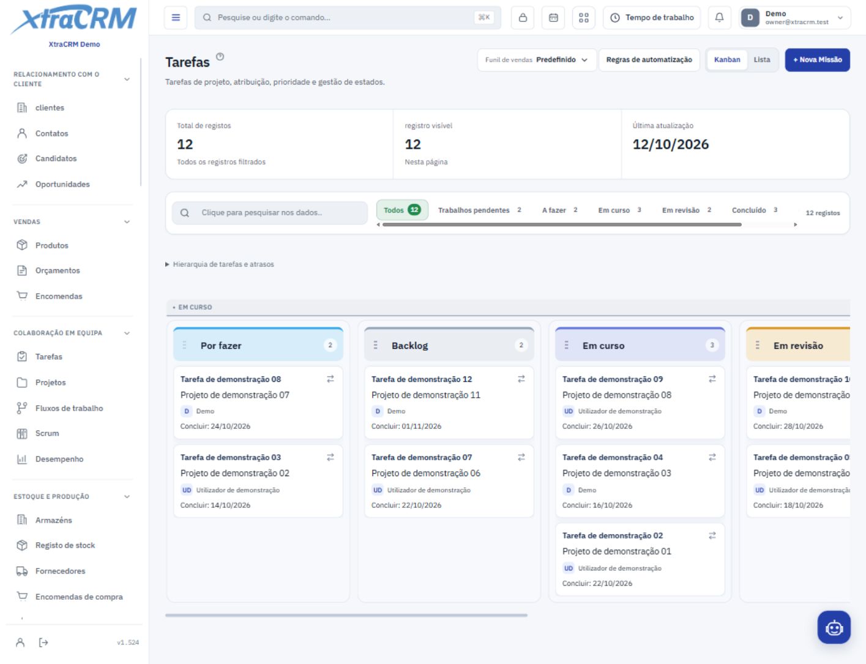Open the chatbot assistant button

(834, 627)
